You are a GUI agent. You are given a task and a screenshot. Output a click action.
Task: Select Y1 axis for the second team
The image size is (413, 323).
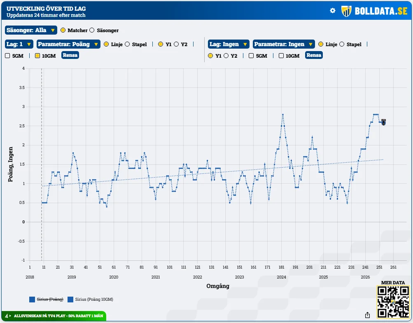click(210, 56)
